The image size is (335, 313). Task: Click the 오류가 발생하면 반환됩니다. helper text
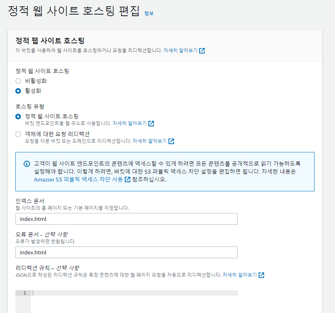point(46,241)
